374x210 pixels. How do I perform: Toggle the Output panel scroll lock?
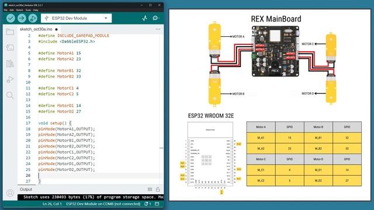click(158, 189)
